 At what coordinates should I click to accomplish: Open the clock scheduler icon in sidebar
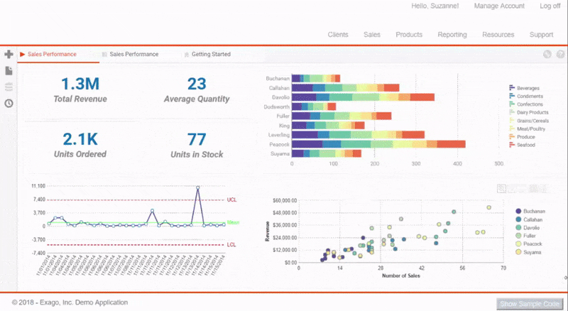9,103
